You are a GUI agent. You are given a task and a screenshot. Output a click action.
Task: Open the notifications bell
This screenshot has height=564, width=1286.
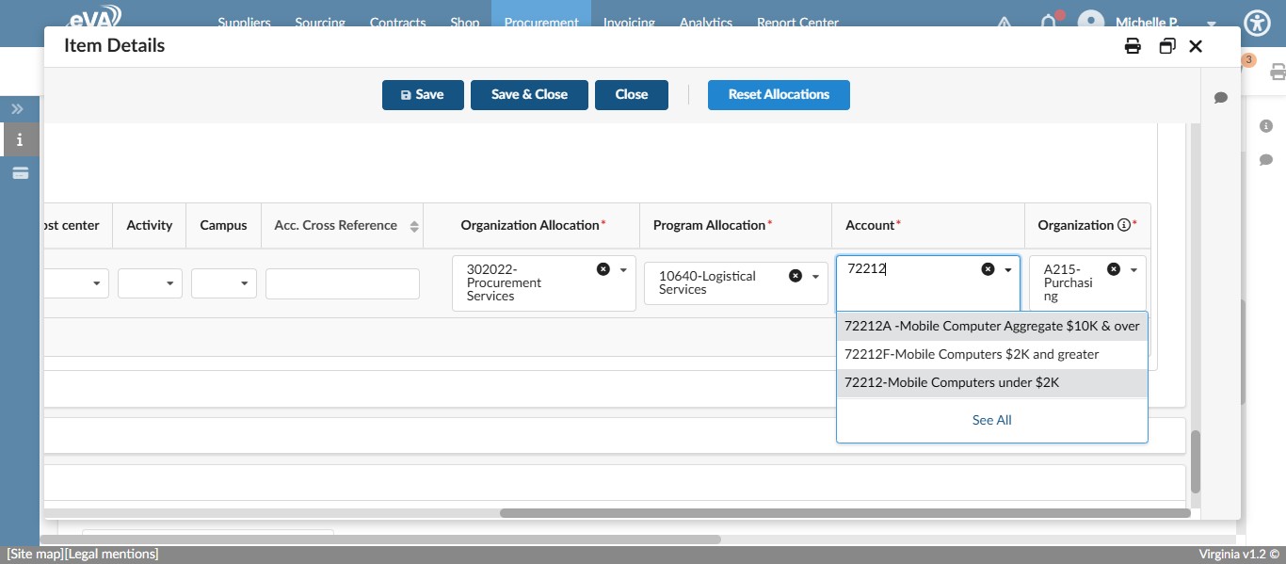pyautogui.click(x=1049, y=23)
